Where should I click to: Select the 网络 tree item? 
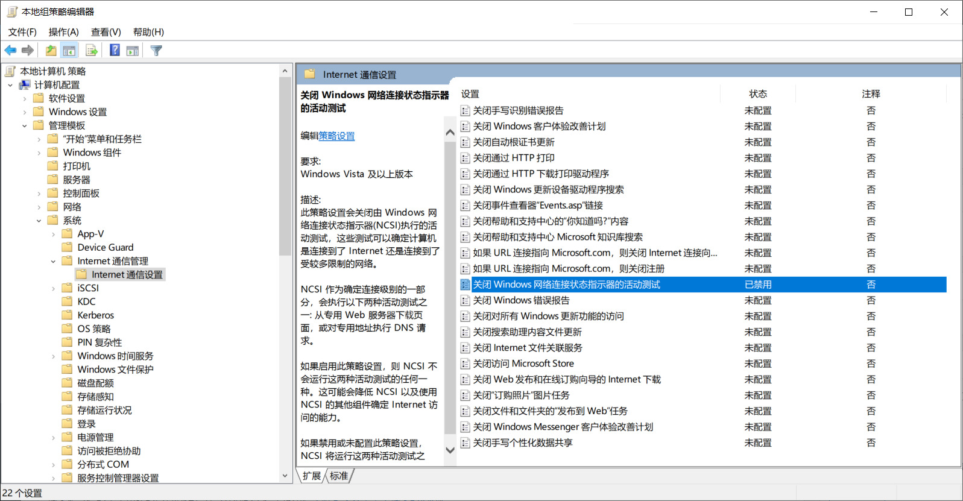pyautogui.click(x=72, y=207)
